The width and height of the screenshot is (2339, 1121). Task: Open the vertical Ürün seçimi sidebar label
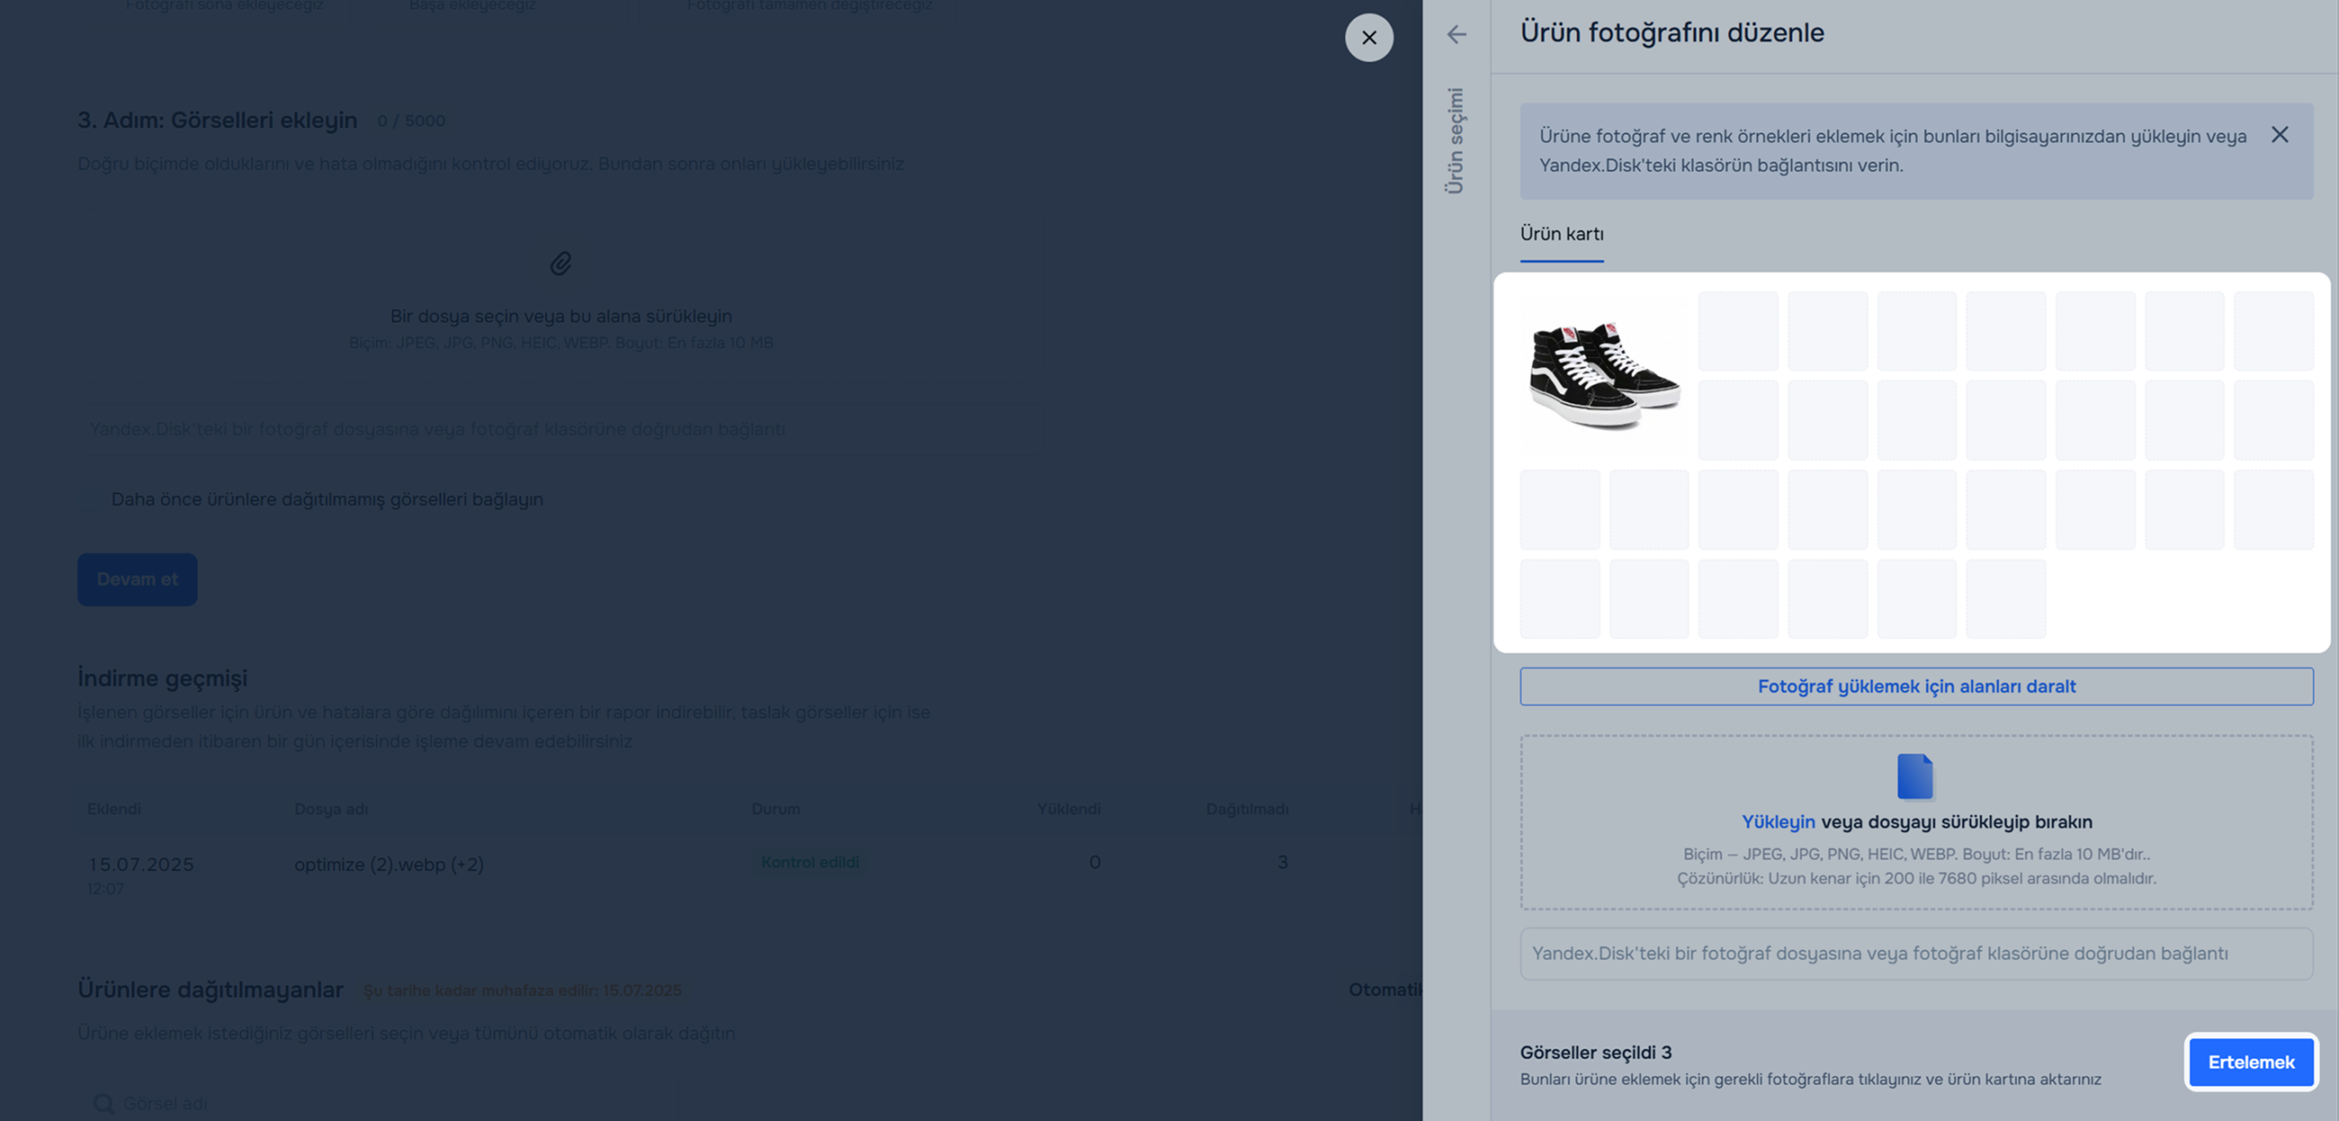point(1455,139)
